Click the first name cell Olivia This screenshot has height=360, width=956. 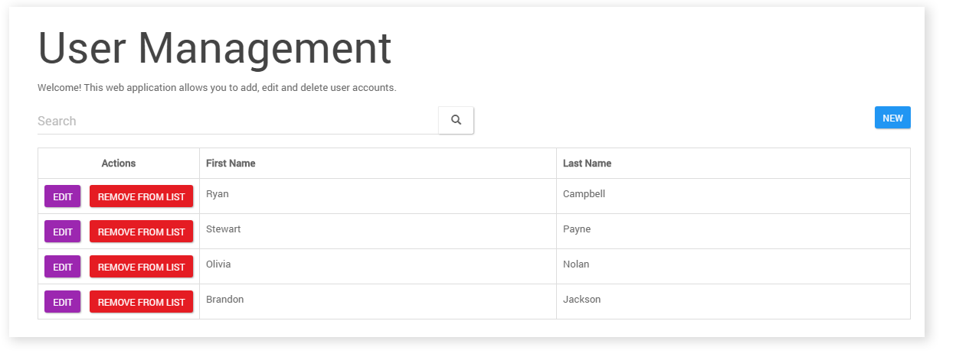pos(218,264)
